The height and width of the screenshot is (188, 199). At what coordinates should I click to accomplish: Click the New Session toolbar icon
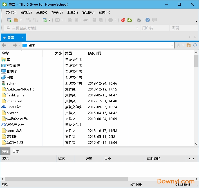9,20
